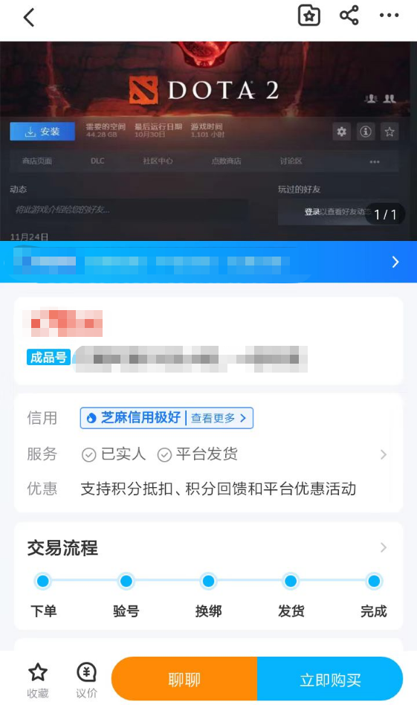Select the 换绑 step dot
This screenshot has width=417, height=705.
(x=208, y=581)
